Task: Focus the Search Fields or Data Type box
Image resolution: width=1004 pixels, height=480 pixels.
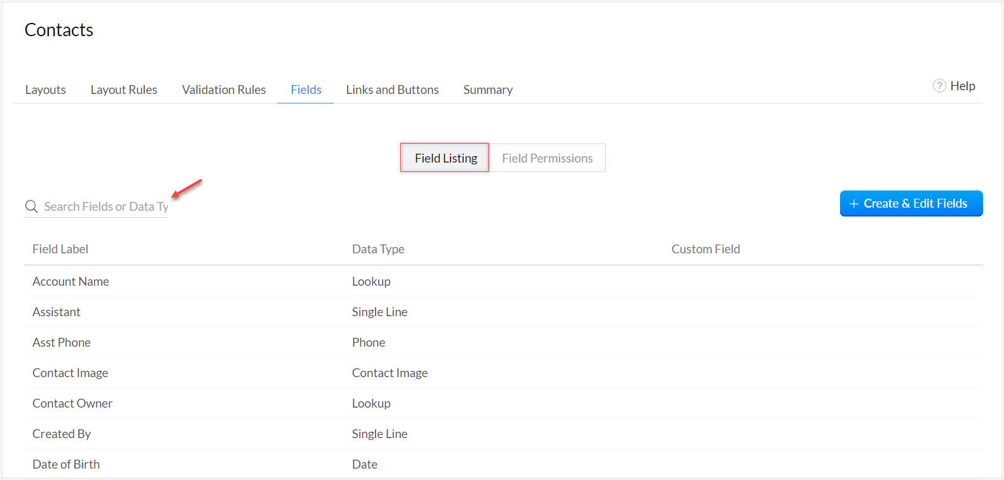Action: [105, 206]
